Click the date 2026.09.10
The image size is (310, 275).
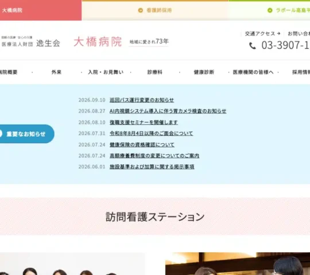pos(92,100)
